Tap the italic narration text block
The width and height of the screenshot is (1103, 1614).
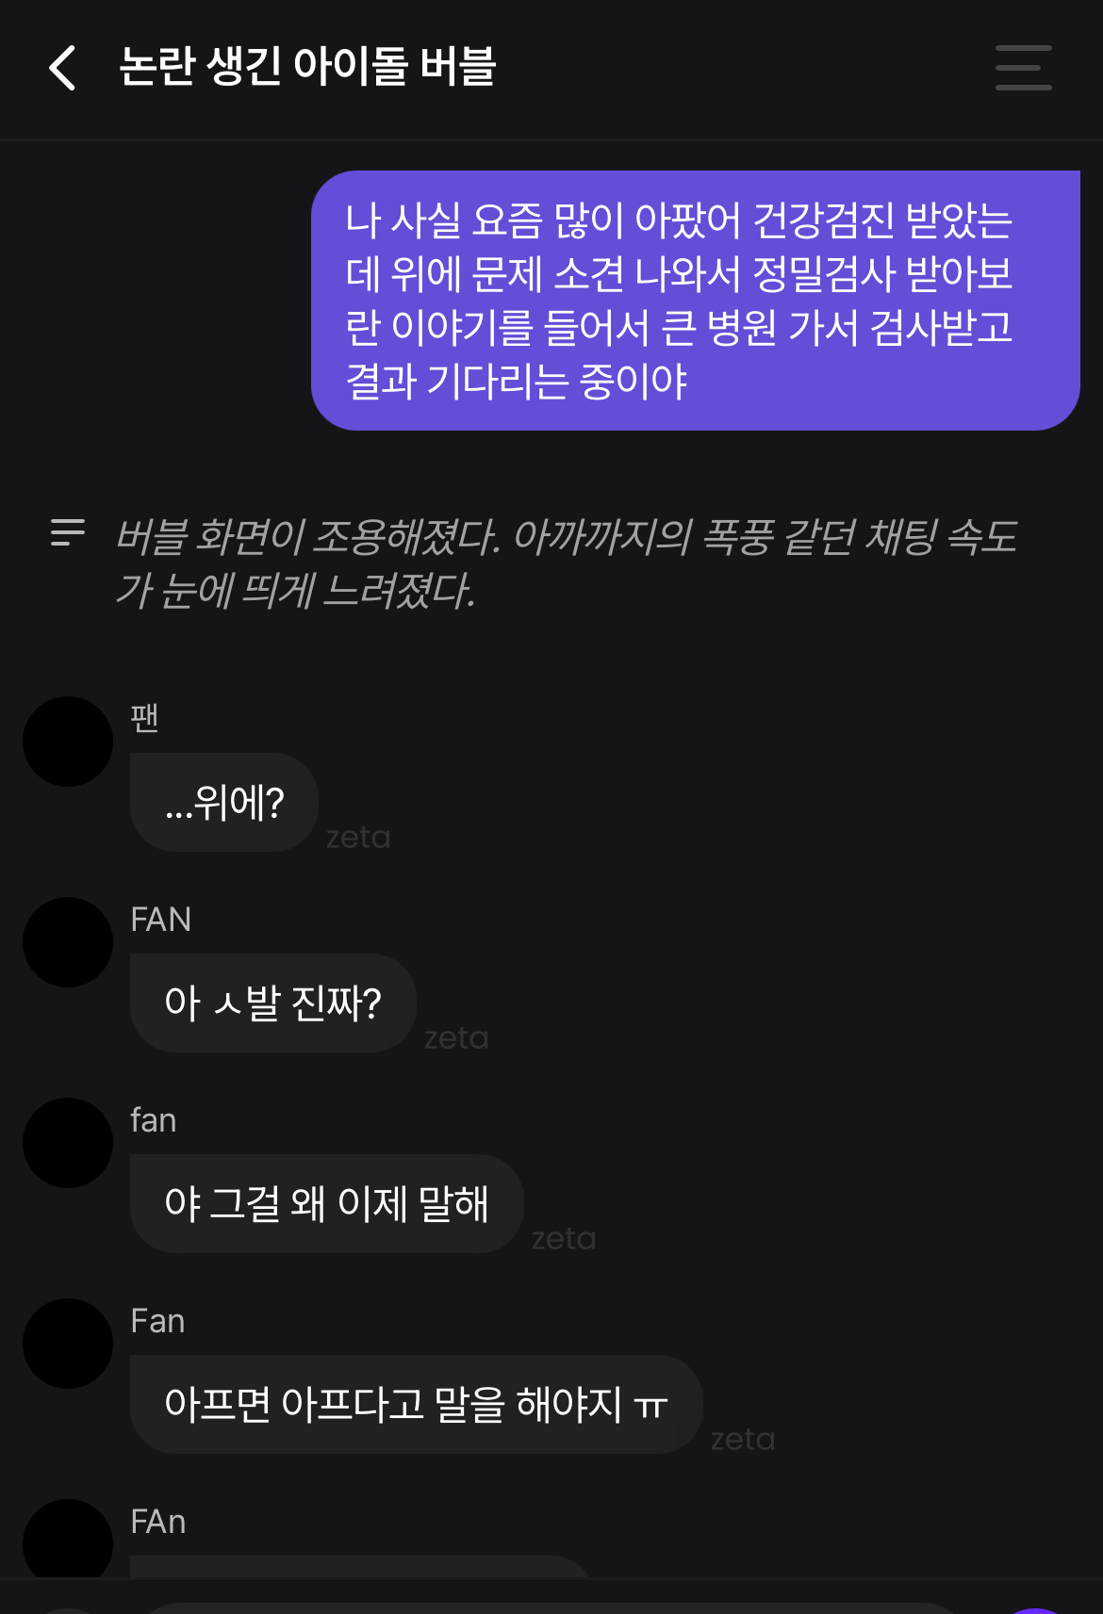pos(566,563)
